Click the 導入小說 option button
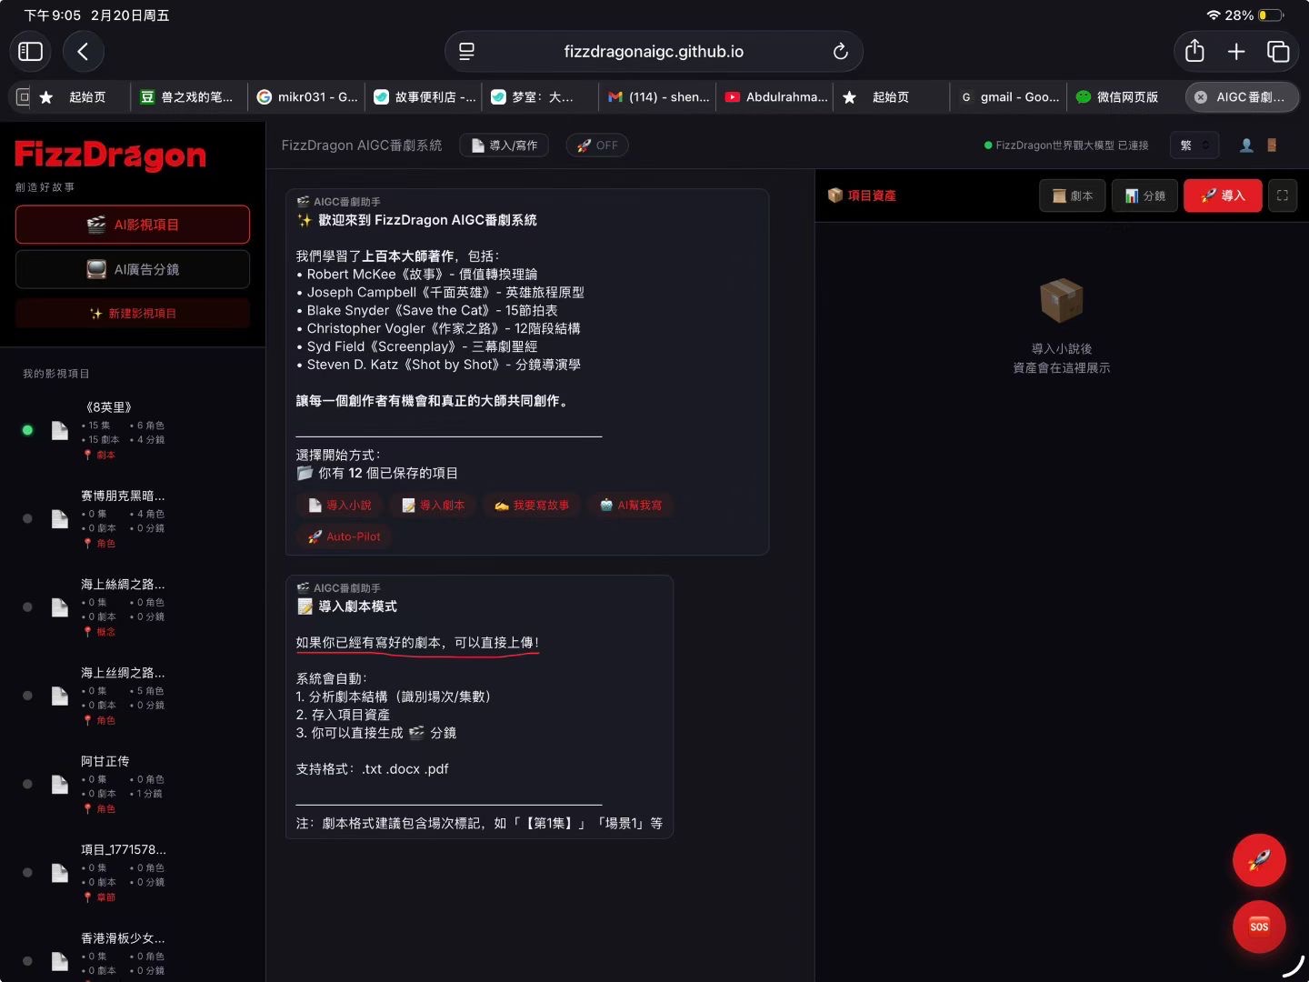This screenshot has width=1309, height=982. (x=339, y=506)
